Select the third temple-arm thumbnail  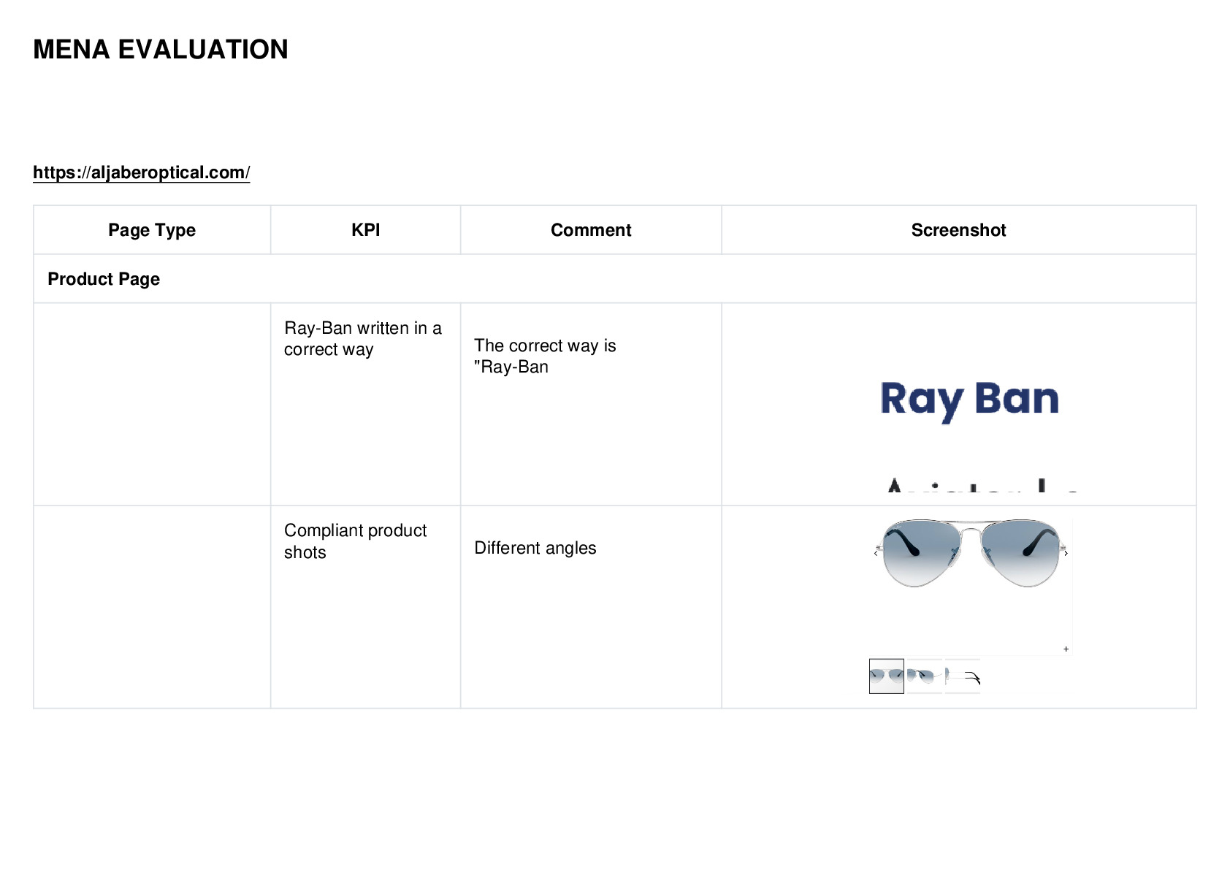click(963, 676)
